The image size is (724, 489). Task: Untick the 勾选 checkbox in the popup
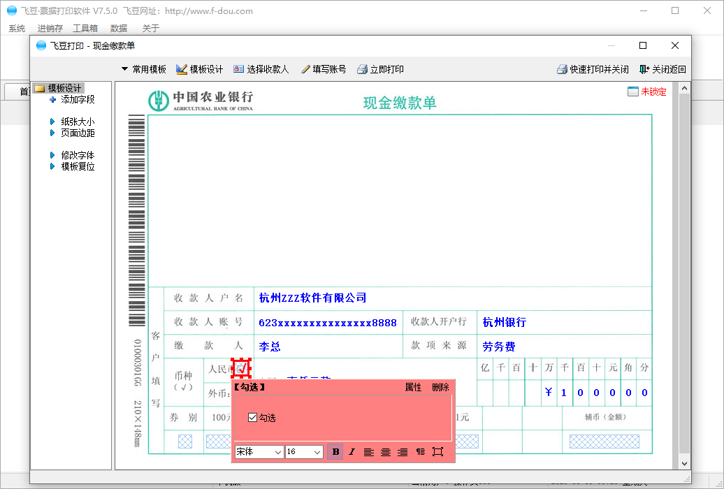tap(252, 418)
